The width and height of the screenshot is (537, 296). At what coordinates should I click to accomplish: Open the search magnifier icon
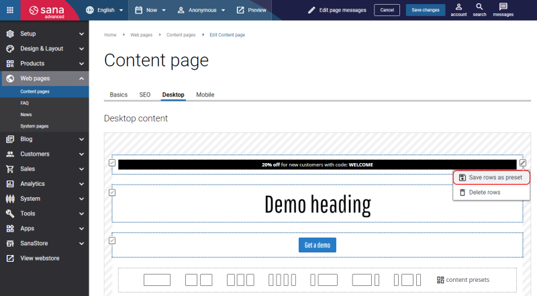coord(479,7)
